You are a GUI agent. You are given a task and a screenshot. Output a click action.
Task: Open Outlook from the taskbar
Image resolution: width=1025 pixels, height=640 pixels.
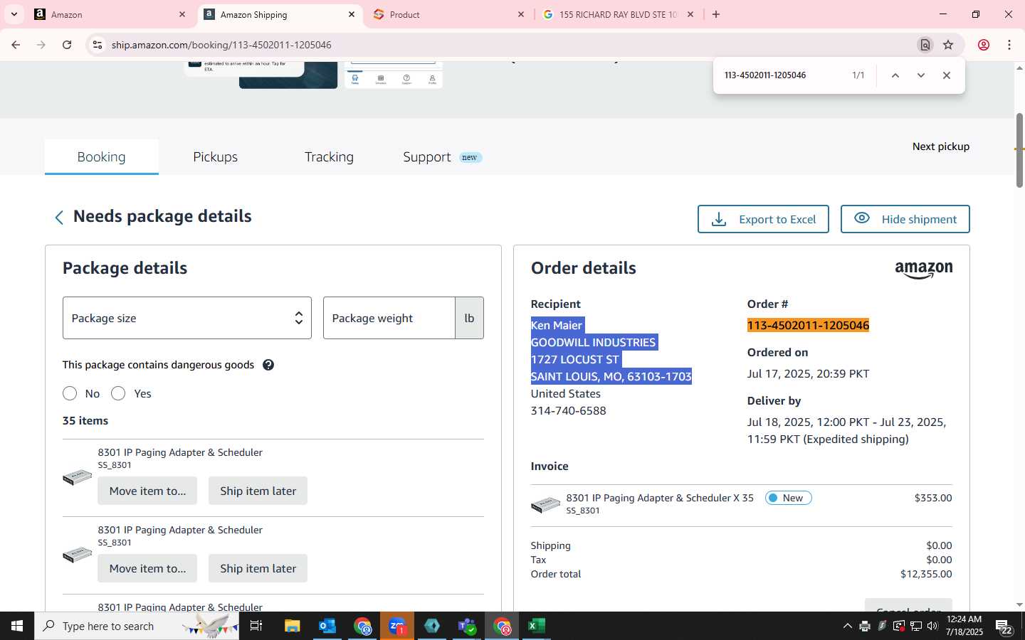click(327, 626)
